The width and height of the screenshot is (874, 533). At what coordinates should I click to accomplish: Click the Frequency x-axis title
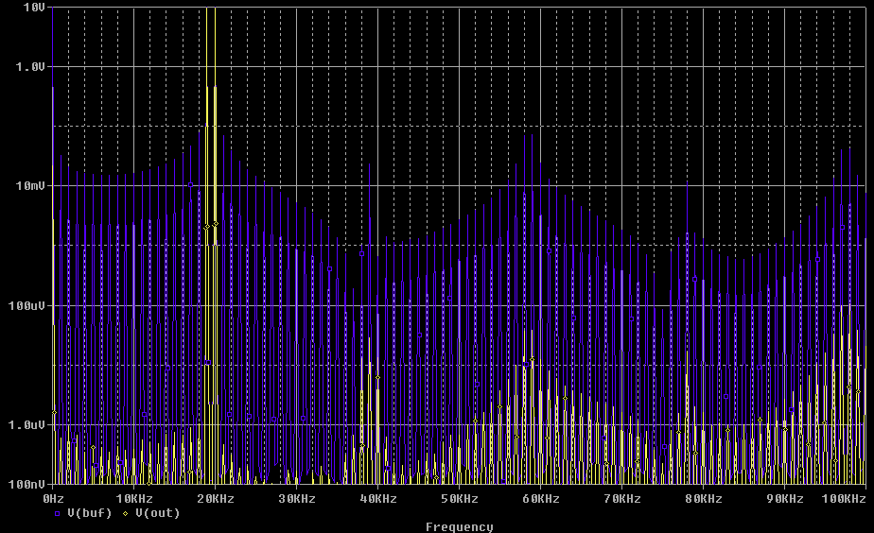click(x=459, y=527)
